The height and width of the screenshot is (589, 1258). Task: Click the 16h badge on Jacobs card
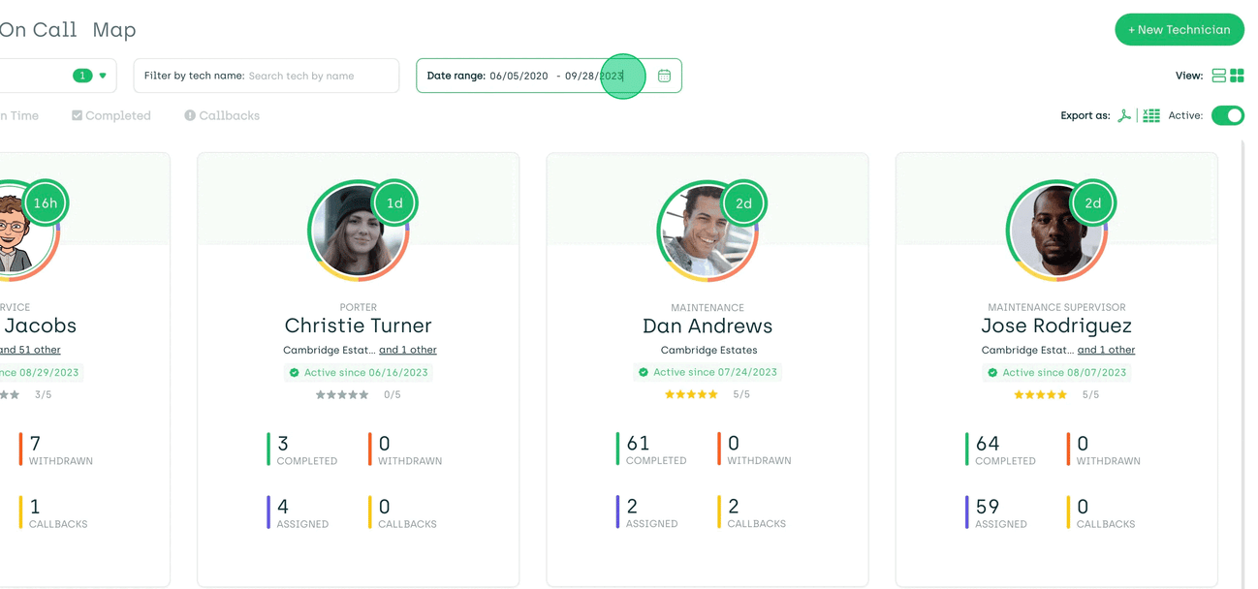[46, 203]
